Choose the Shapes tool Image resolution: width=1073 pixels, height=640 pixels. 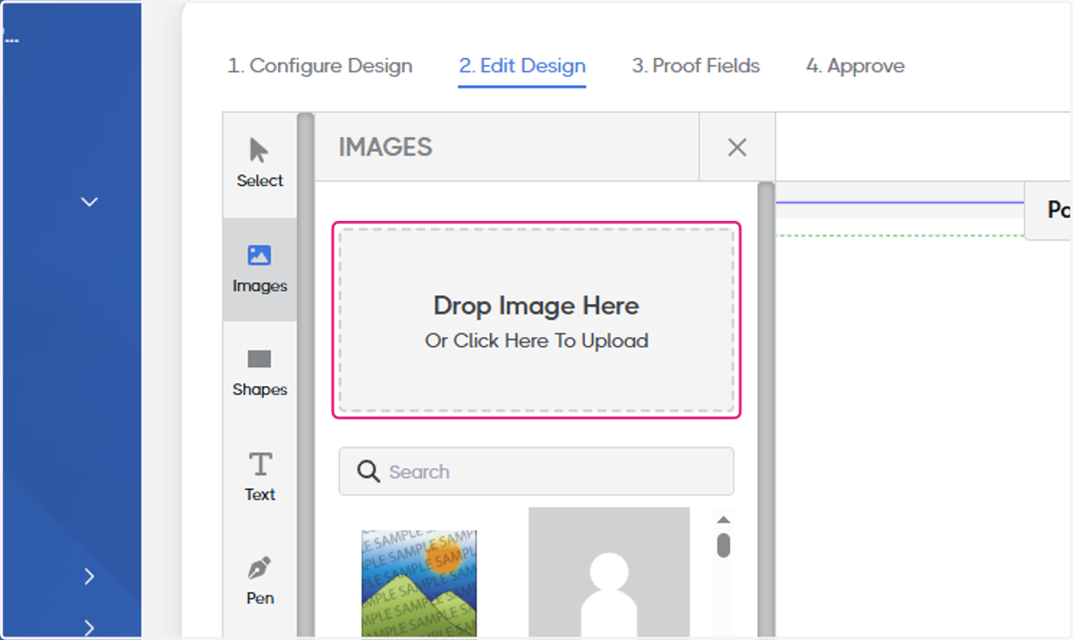tap(259, 374)
